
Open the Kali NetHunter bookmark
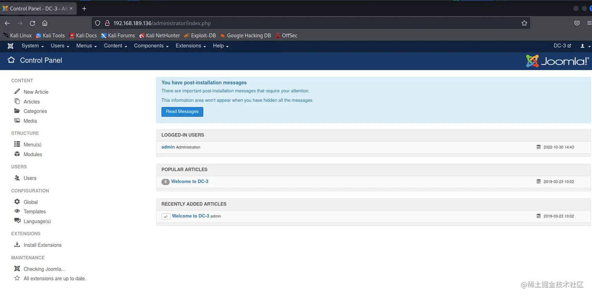pos(159,35)
